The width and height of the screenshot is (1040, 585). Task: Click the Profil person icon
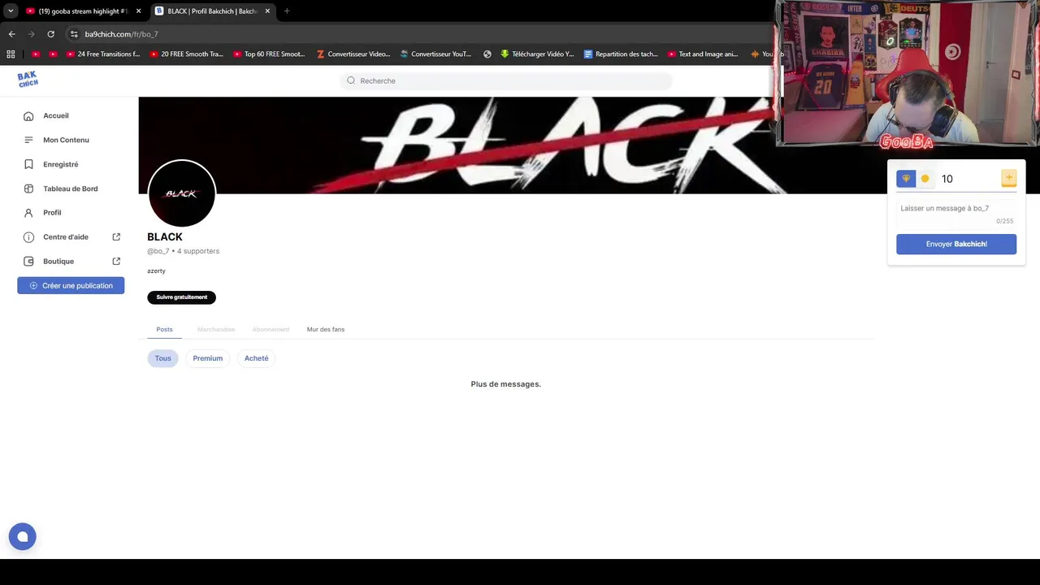point(28,213)
